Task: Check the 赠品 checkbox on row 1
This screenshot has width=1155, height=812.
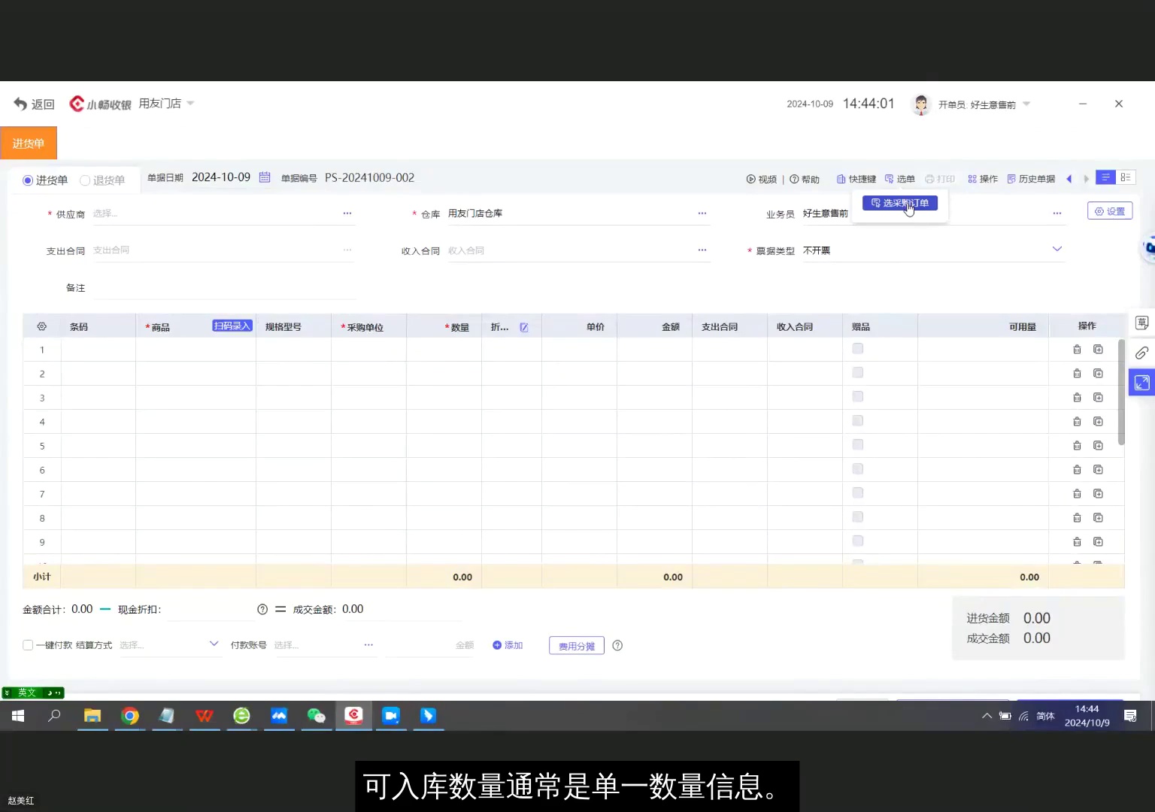Action: [x=857, y=348]
